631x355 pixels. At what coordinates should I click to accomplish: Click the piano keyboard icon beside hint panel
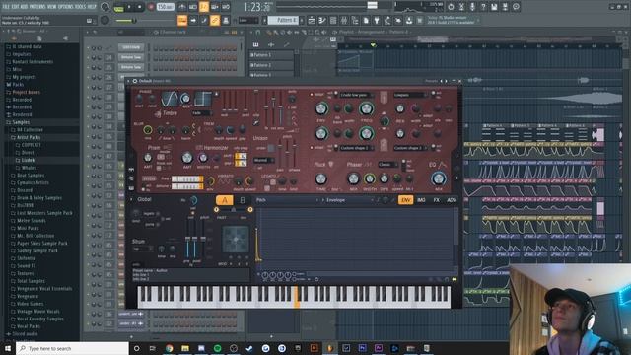pos(89,21)
